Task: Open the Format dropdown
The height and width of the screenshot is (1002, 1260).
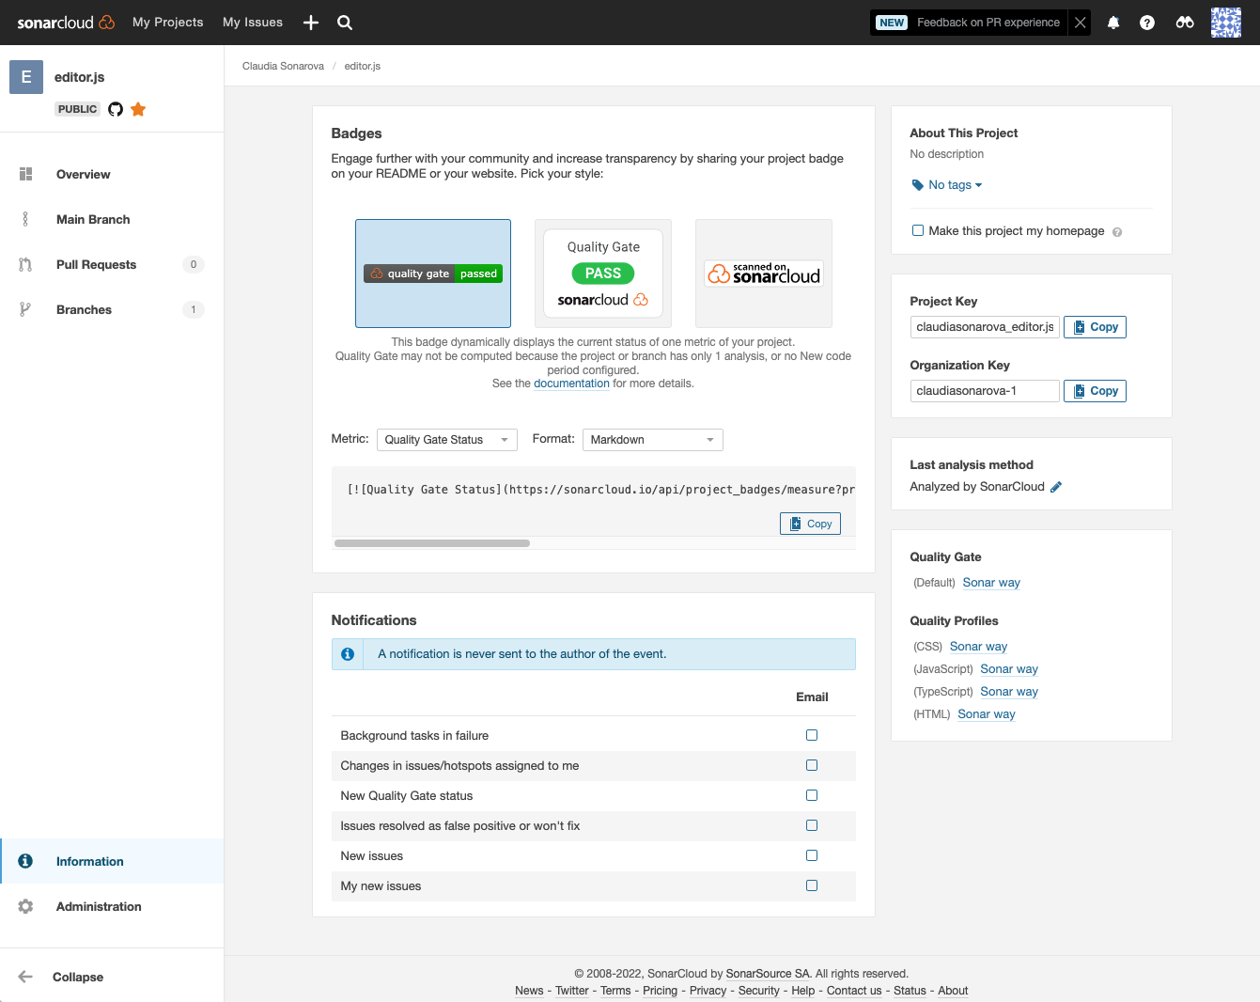Action: pyautogui.click(x=653, y=440)
